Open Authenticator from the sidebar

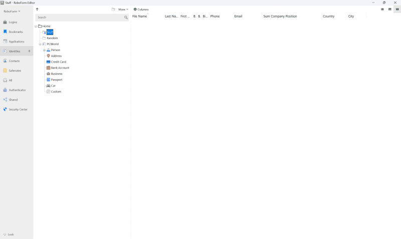click(17, 90)
